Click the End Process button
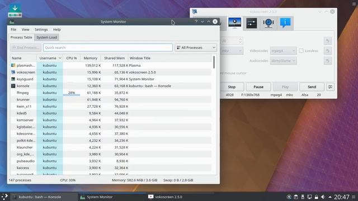 click(26, 47)
